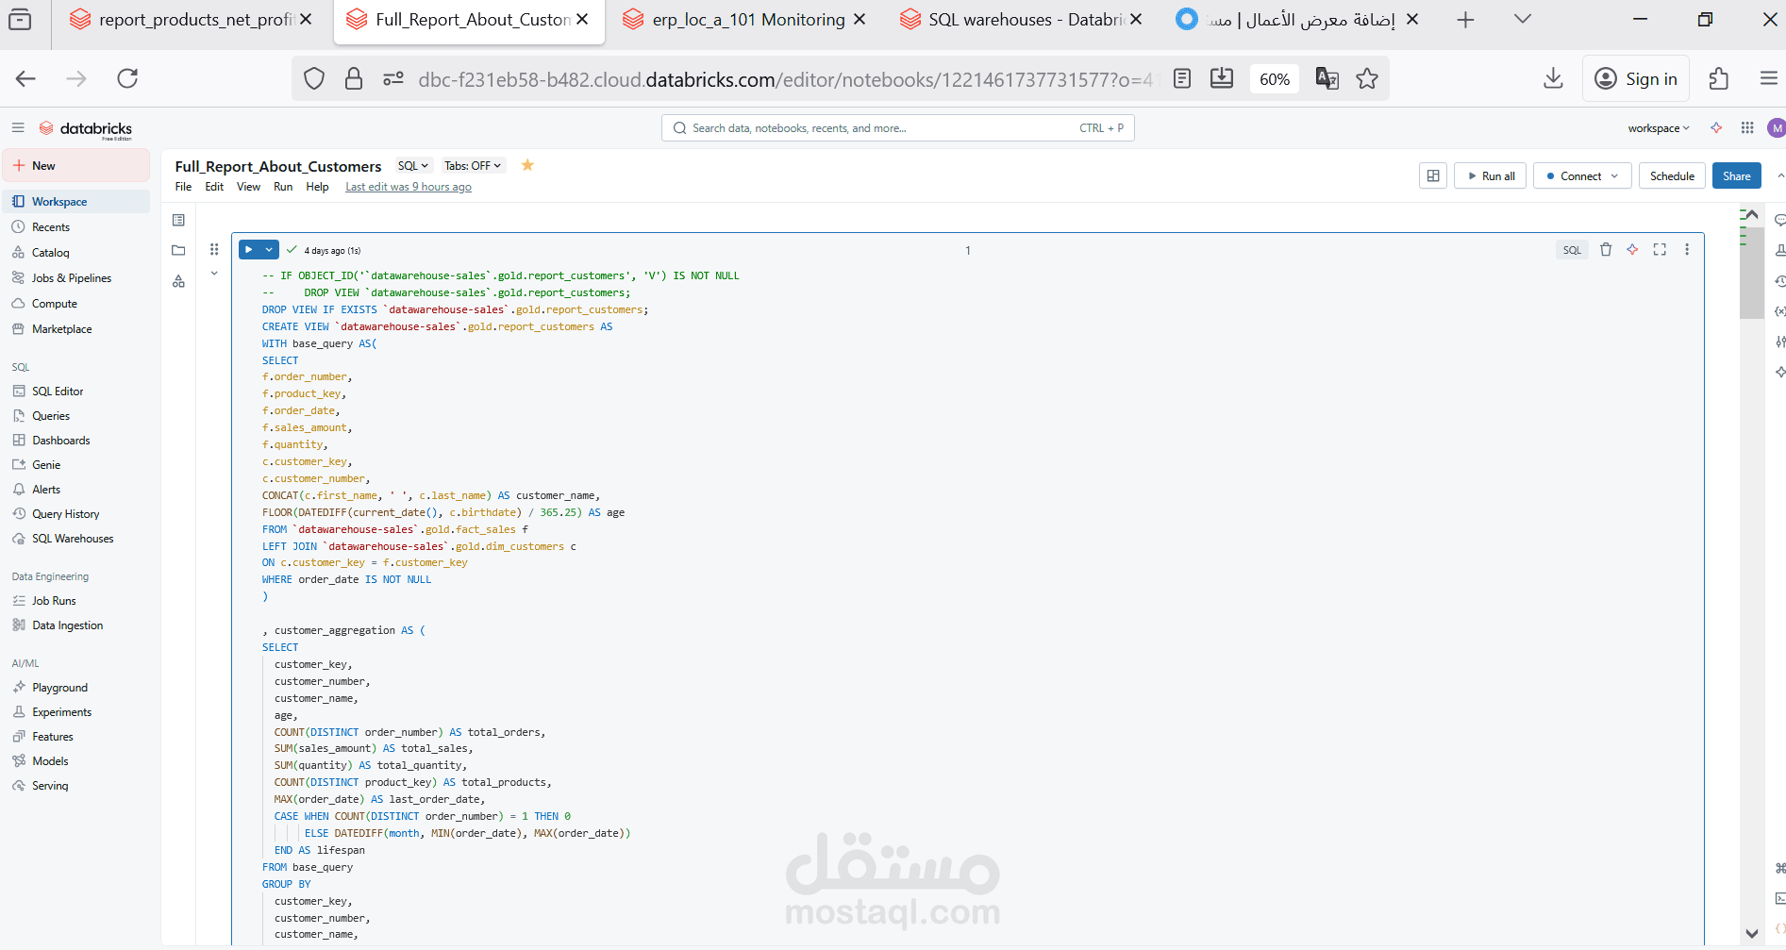Click the cell drag handle

(x=214, y=250)
